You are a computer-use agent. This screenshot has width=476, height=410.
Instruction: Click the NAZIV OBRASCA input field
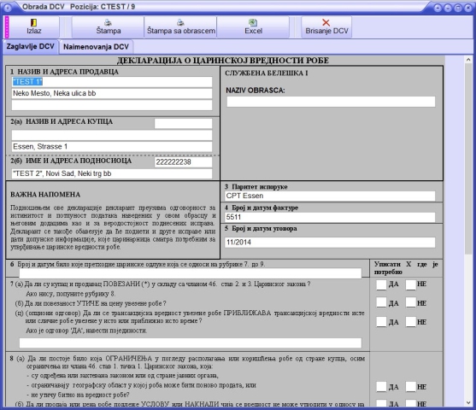331,102
